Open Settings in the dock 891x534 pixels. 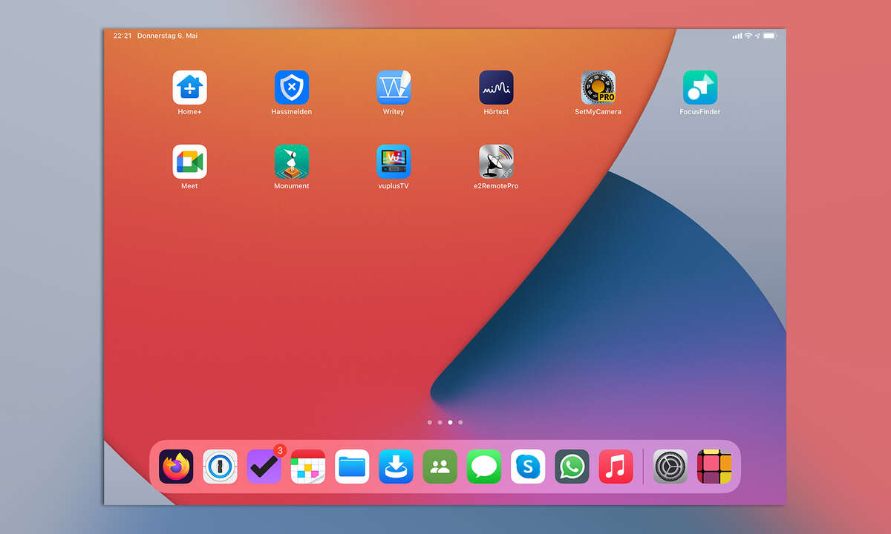[x=670, y=467]
